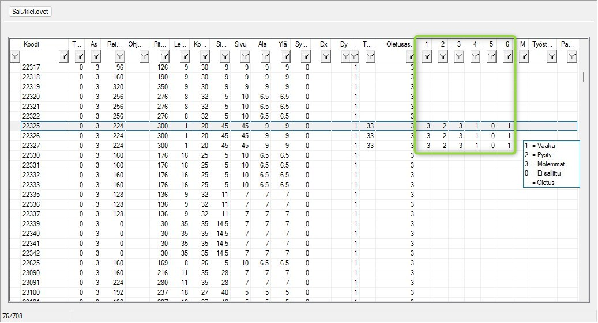The image size is (598, 323).
Task: Click the filter icon under Ylä column
Action: [285, 57]
